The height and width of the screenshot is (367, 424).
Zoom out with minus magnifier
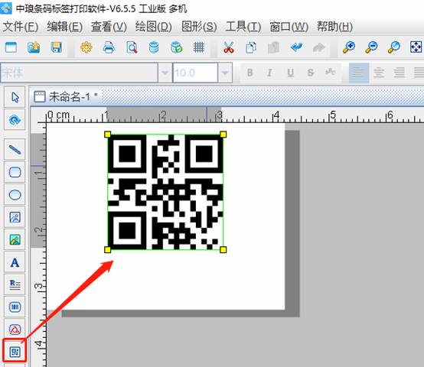pyautogui.click(x=371, y=47)
